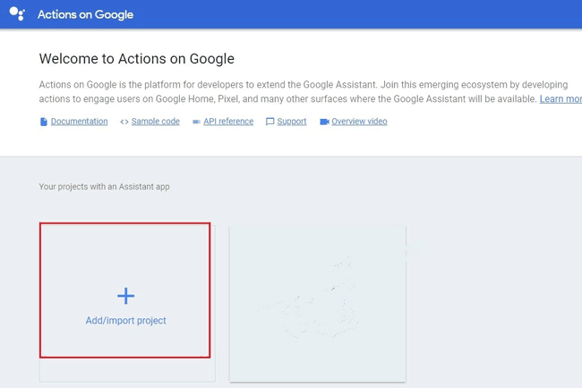Viewport: 582px width, 388px height.
Task: Click the Add/import project label
Action: coord(126,321)
